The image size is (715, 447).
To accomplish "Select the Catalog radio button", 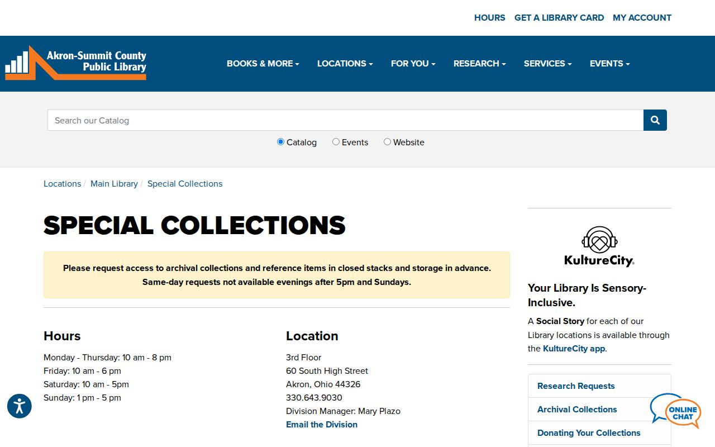I will (280, 142).
